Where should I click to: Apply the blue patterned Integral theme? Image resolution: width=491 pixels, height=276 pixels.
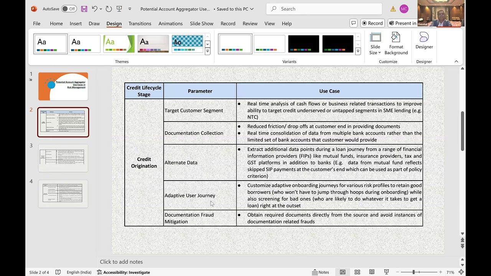(187, 44)
